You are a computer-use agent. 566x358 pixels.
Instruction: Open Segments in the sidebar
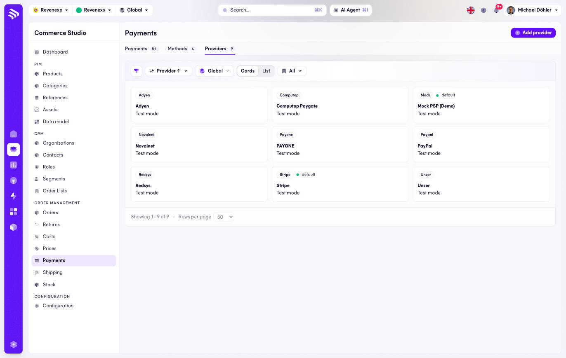[74, 179]
